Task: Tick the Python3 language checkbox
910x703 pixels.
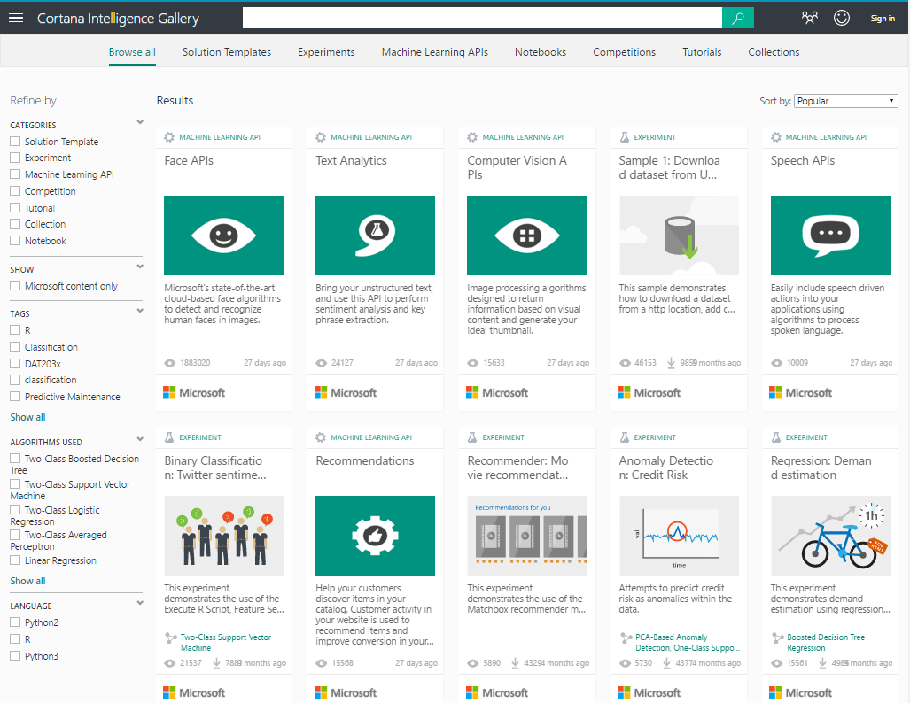Action: 15,656
